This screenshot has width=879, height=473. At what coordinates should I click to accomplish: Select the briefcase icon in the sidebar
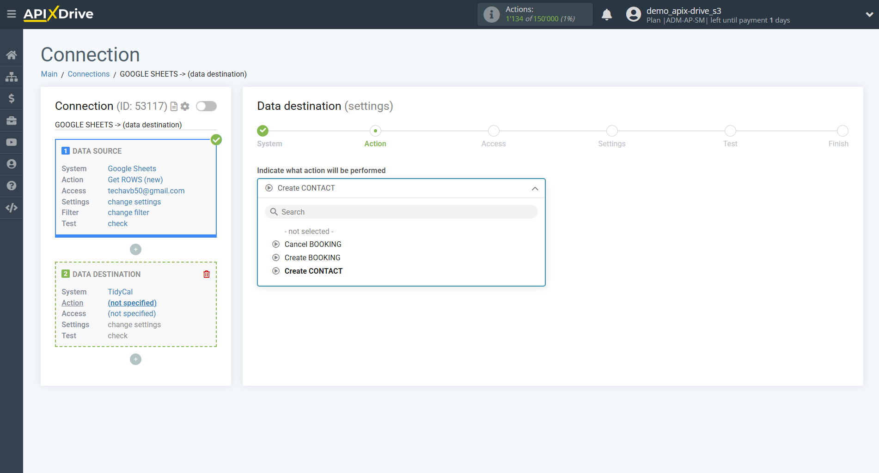12,120
